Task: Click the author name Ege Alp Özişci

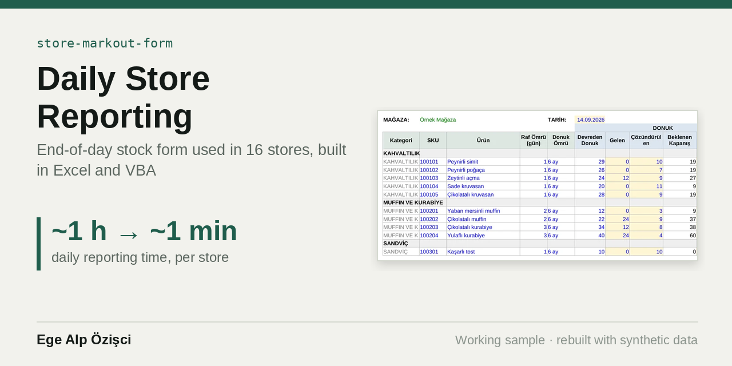Action: point(84,340)
